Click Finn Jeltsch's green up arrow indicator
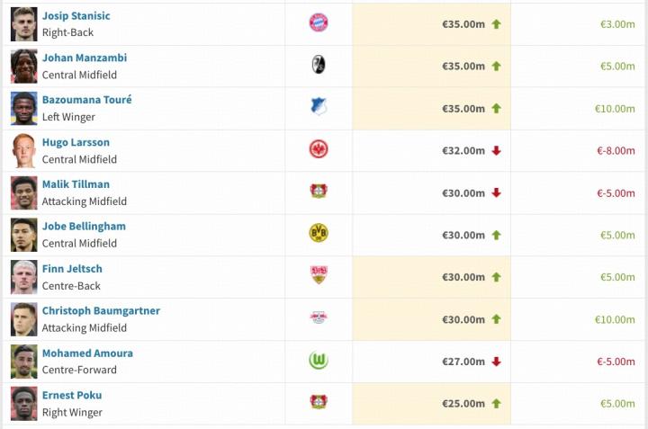 click(496, 277)
